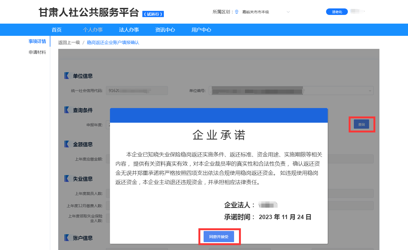
Task: Click the 查询条件 section marker icon
Action: click(x=67, y=110)
